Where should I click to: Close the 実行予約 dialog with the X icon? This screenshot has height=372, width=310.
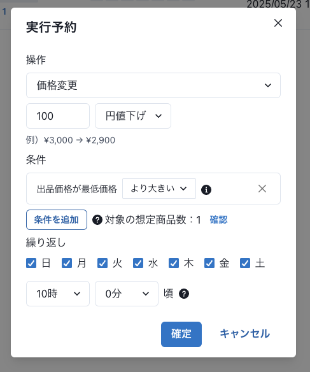tap(278, 23)
